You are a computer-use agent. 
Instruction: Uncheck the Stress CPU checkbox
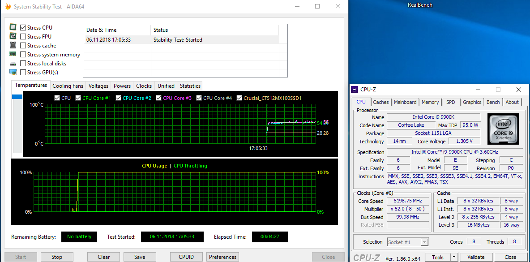point(23,27)
